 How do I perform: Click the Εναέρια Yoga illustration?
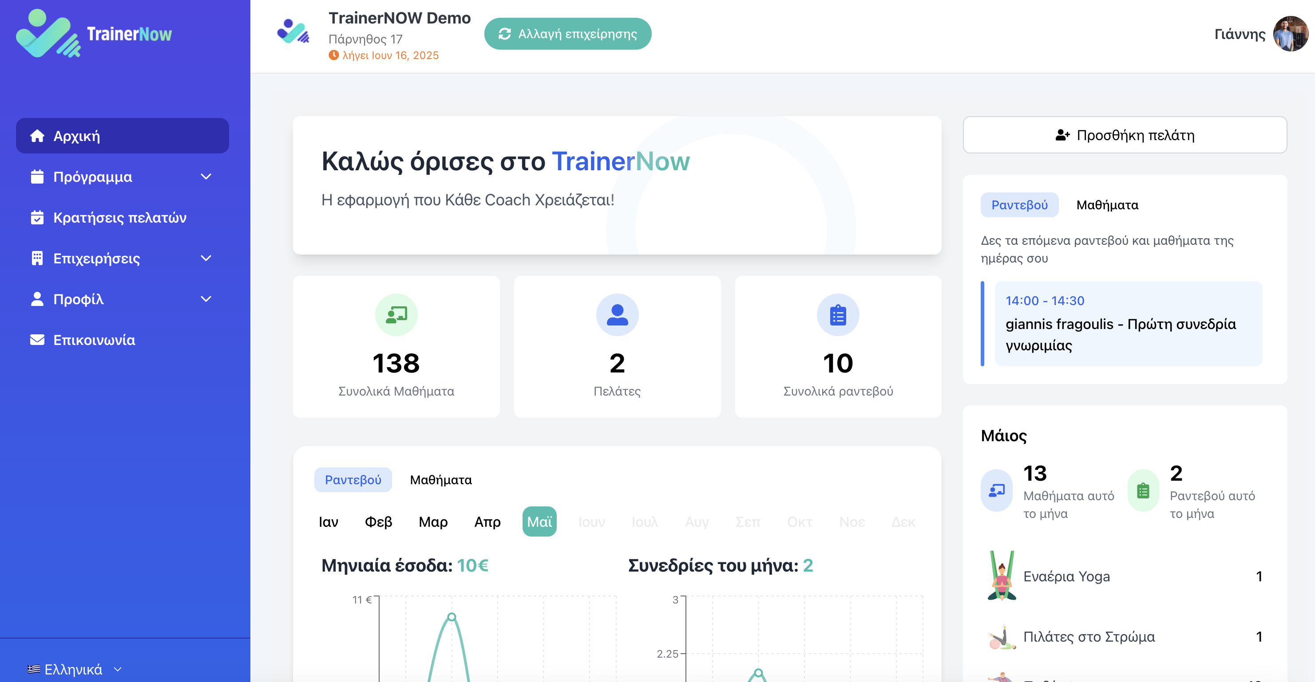point(1002,576)
